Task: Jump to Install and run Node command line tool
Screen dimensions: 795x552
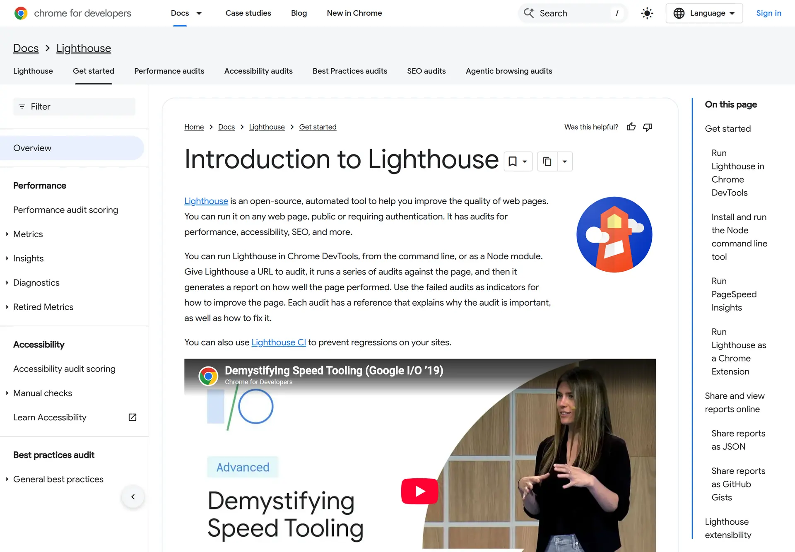Action: pyautogui.click(x=739, y=237)
